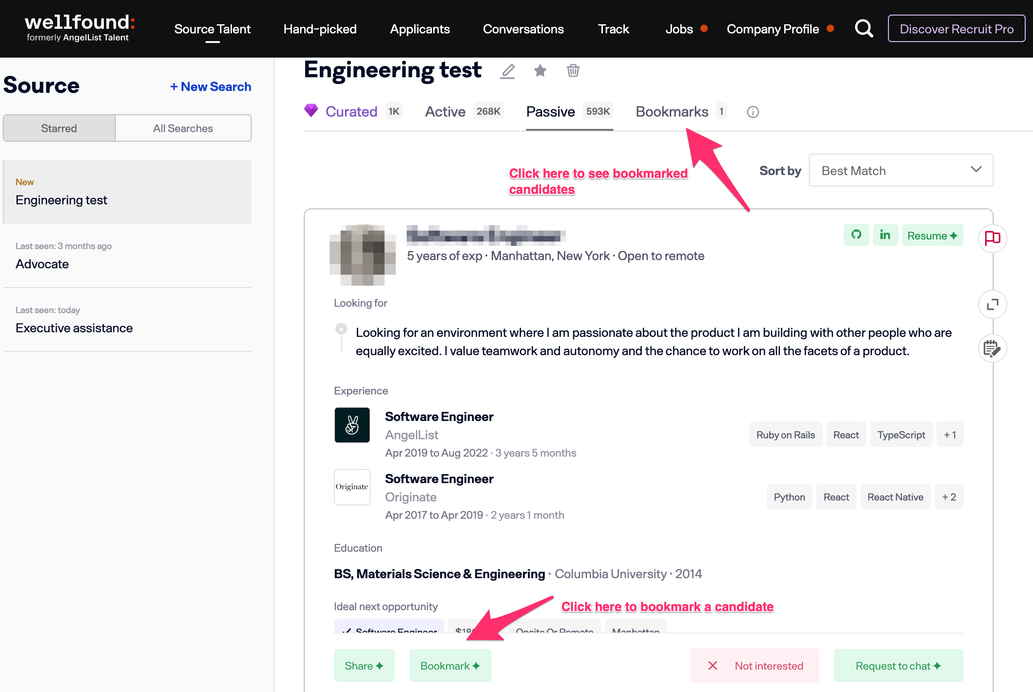Open the bookmarks info icon
This screenshot has width=1033, height=692.
click(x=753, y=112)
